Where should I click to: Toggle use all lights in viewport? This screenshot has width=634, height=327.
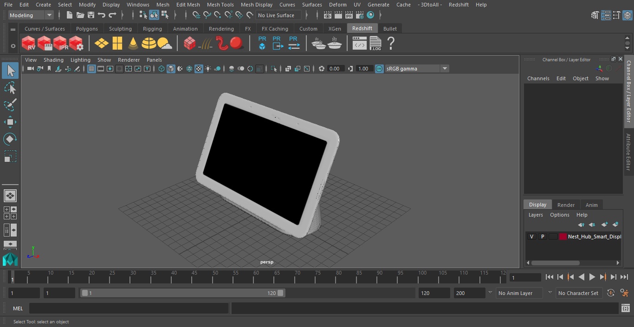click(x=208, y=69)
